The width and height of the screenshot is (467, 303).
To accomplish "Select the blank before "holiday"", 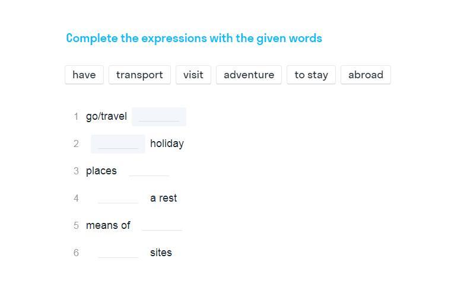I will click(118, 144).
